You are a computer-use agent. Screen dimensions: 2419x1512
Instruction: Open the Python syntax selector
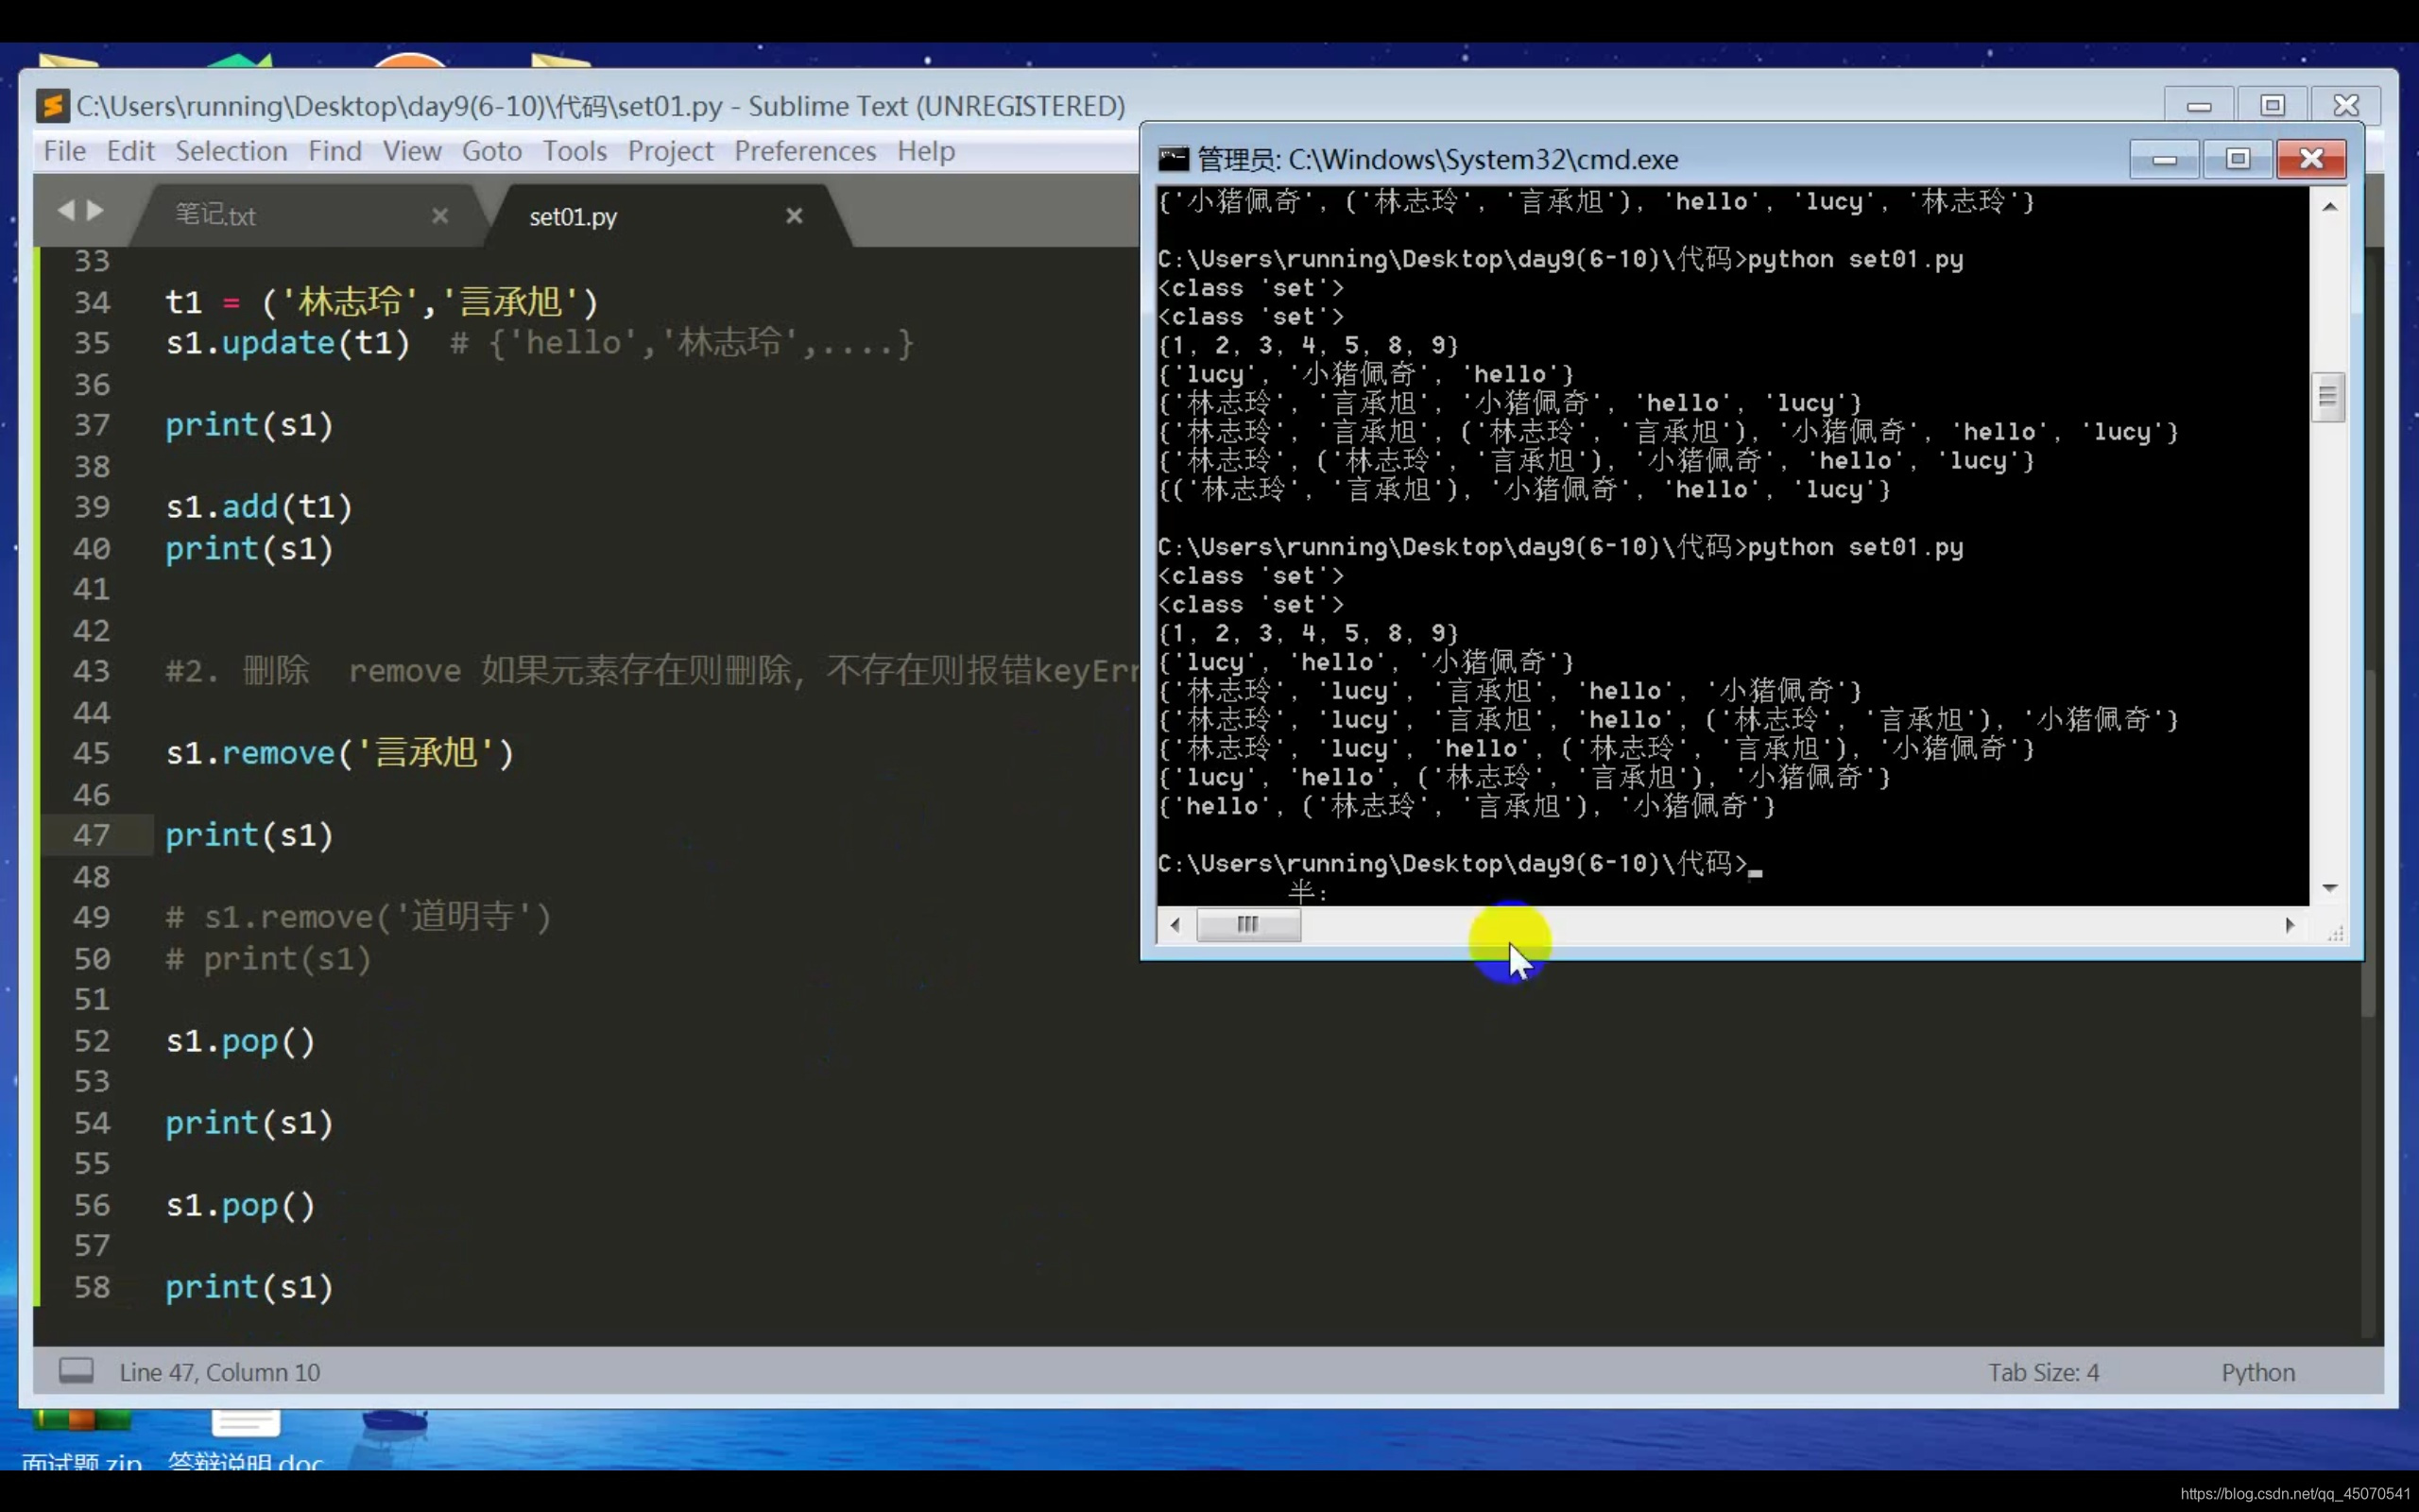(2257, 1372)
